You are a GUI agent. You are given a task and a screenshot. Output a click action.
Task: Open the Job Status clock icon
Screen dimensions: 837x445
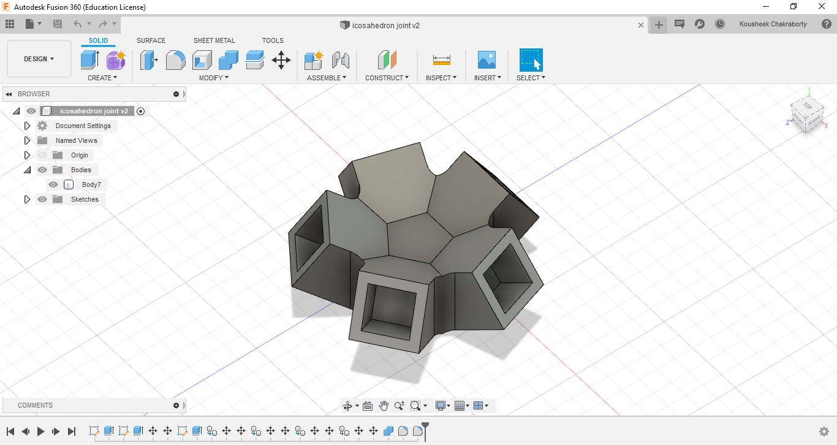tap(720, 24)
